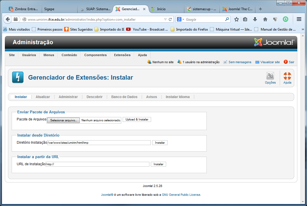The height and width of the screenshot is (206, 307).
Task: Click the page scrollbar down arrow
Action: coord(303,202)
